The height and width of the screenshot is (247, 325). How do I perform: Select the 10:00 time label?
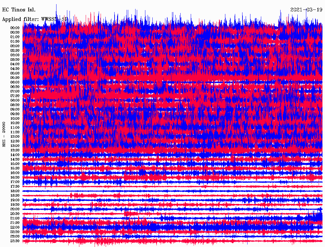click(x=15, y=118)
